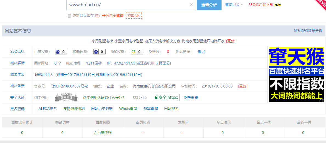The height and width of the screenshot is (143, 326).
Task: Open the Whois查询 link
Action: [128, 109]
